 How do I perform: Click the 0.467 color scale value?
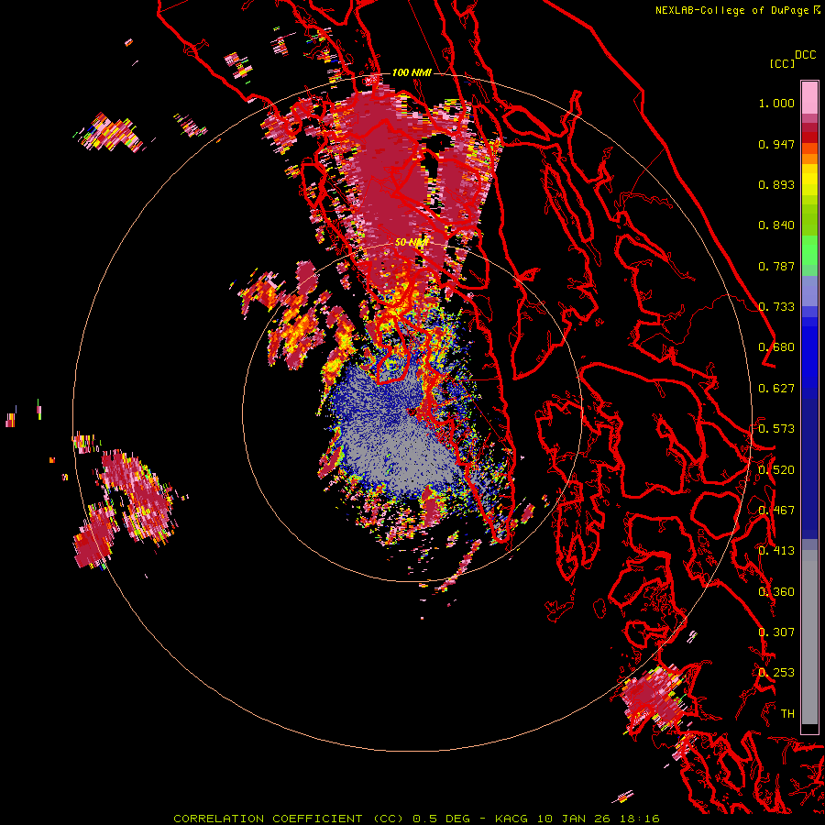click(x=776, y=511)
